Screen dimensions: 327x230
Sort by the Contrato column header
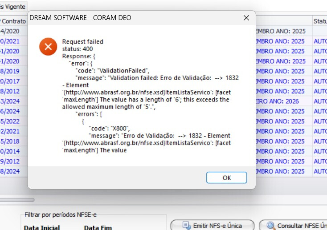tap(13, 21)
